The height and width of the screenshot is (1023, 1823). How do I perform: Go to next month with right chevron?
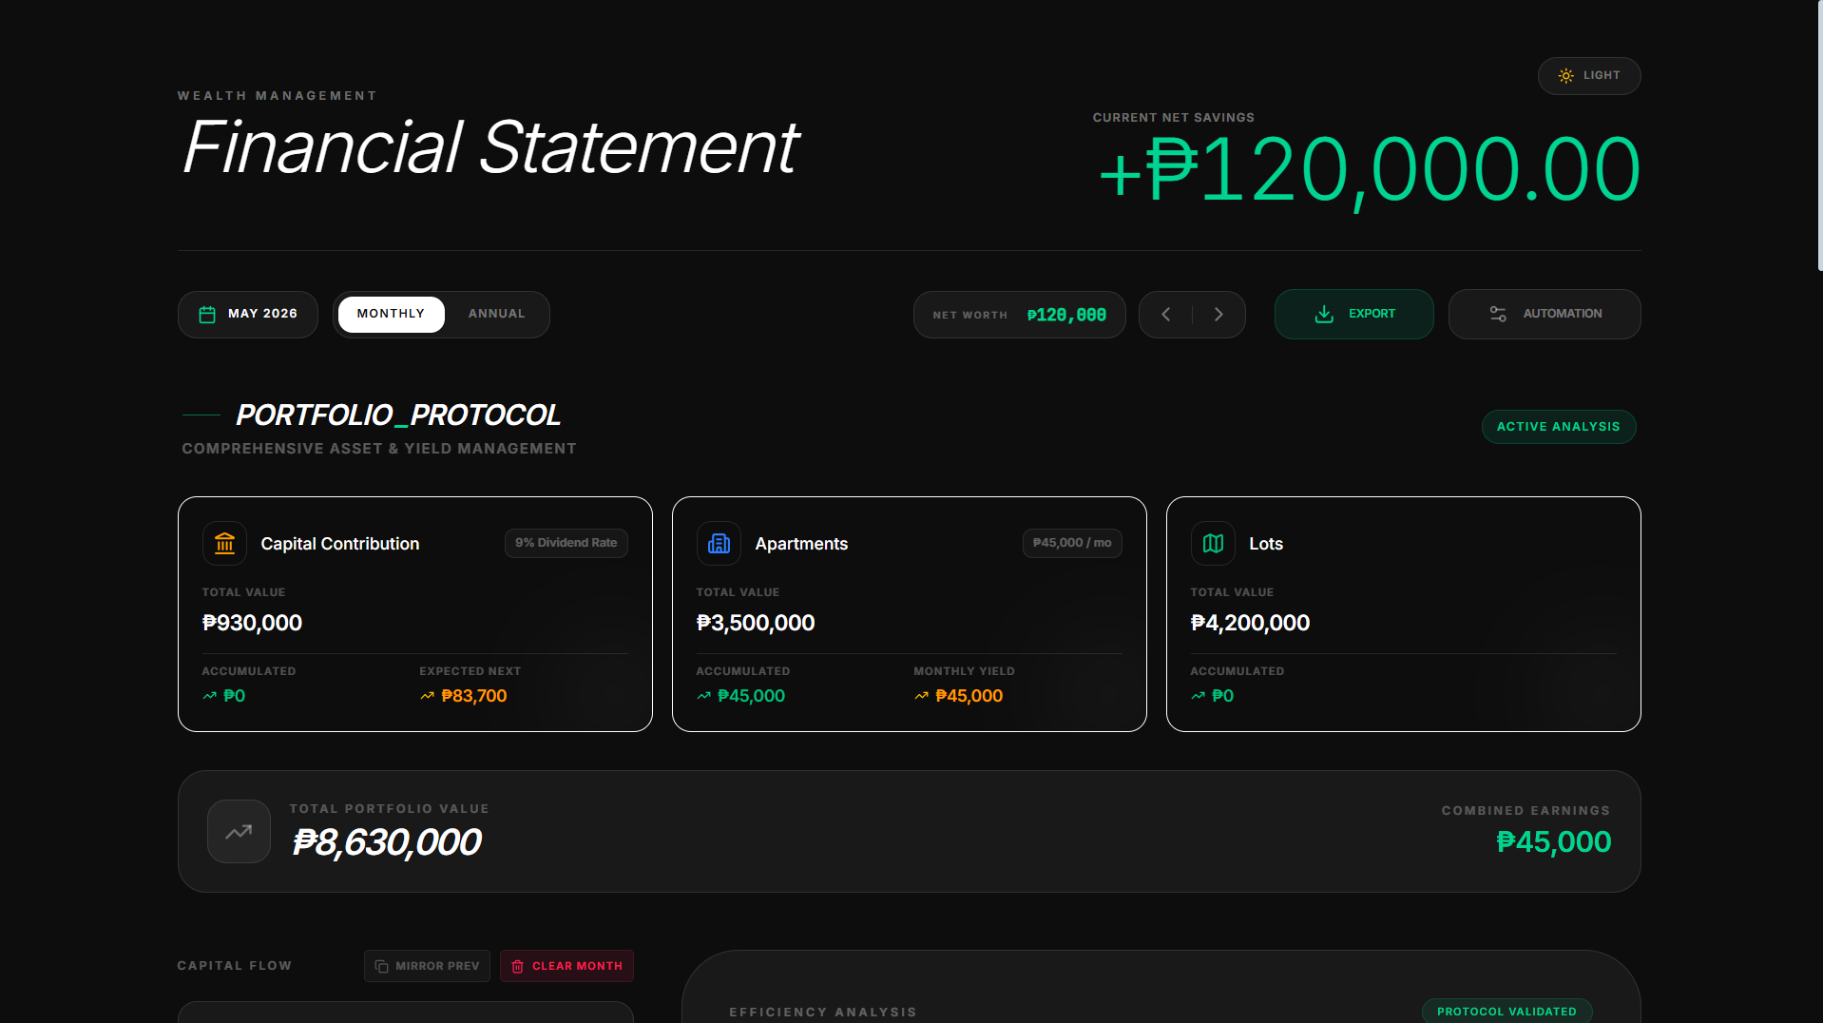click(x=1219, y=315)
